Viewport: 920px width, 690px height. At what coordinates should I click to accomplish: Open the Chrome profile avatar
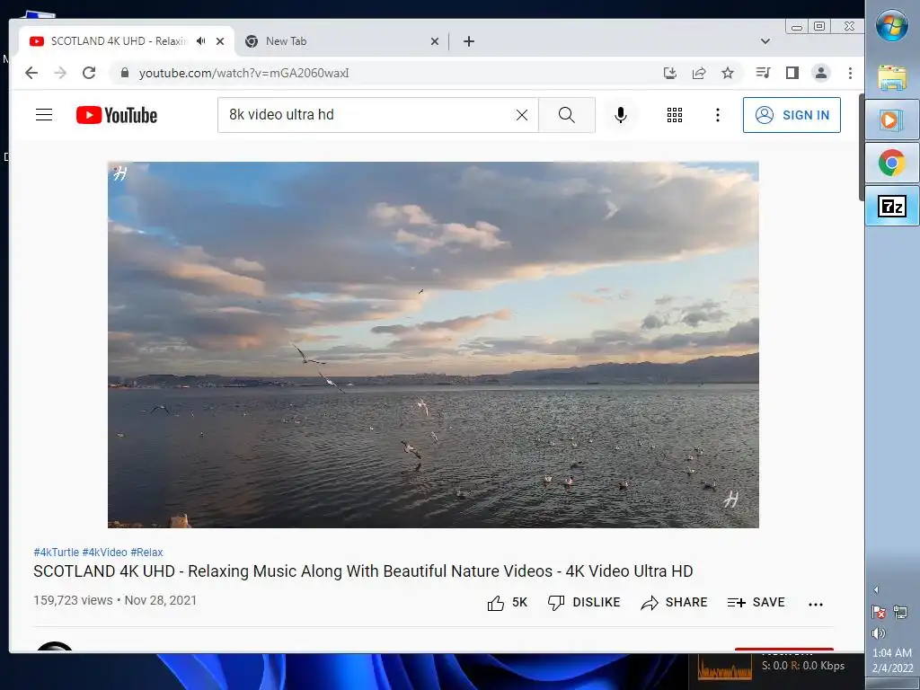(821, 73)
